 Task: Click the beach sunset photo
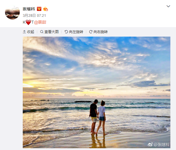click(x=97, y=92)
